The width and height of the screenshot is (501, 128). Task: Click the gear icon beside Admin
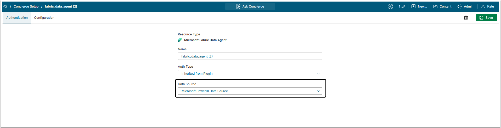point(460,7)
